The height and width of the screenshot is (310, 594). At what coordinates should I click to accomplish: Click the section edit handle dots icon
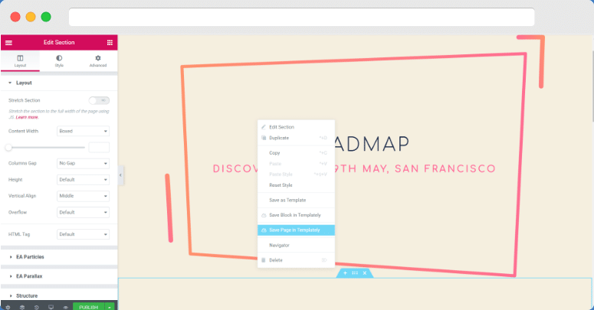(x=355, y=273)
